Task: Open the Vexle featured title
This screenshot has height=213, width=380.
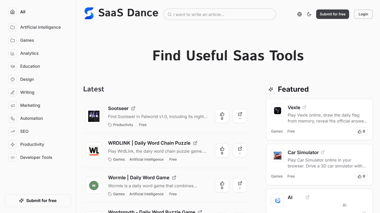Action: coord(294,107)
